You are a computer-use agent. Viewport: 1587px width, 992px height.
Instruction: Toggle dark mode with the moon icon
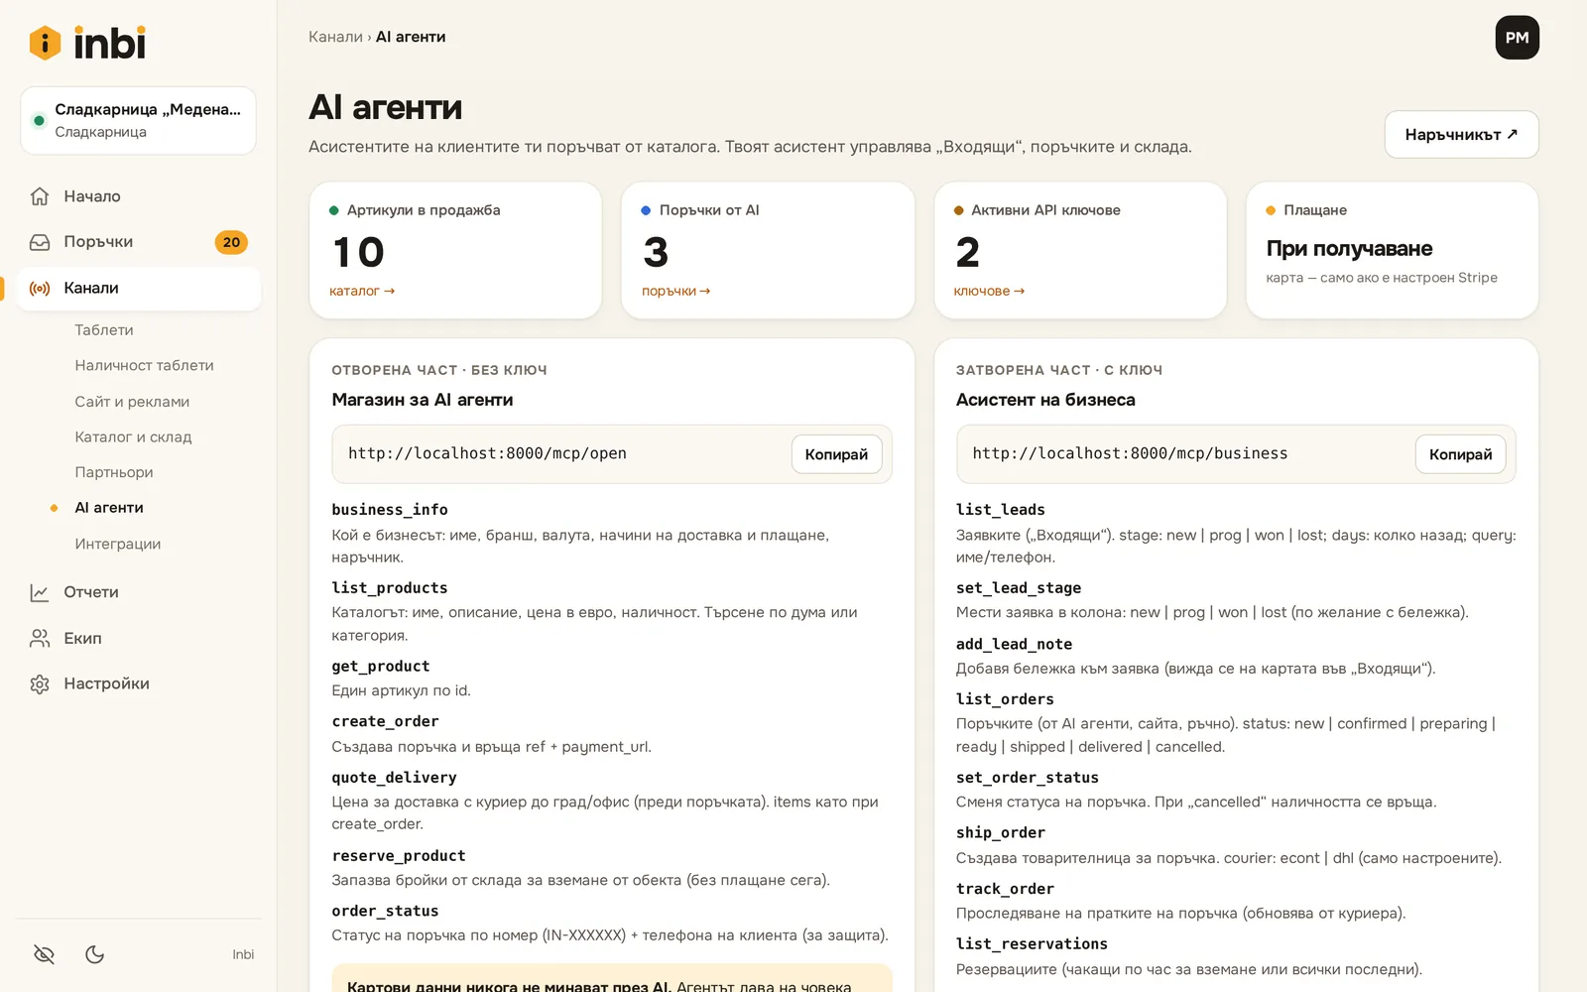(x=95, y=954)
